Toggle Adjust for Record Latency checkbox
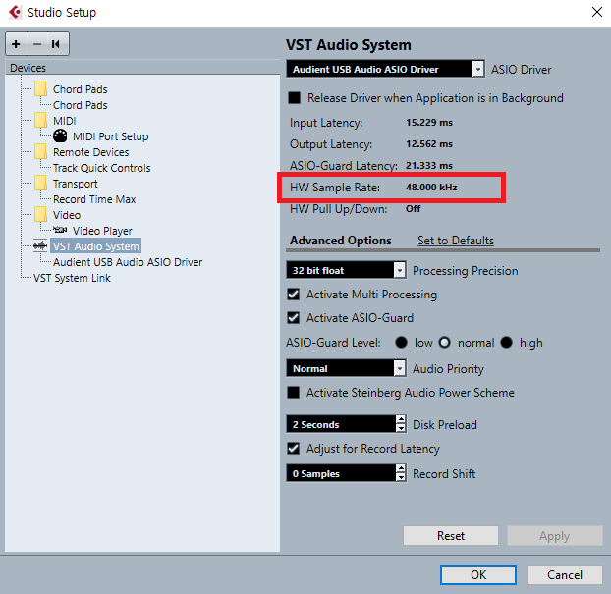The width and height of the screenshot is (611, 594). (294, 449)
